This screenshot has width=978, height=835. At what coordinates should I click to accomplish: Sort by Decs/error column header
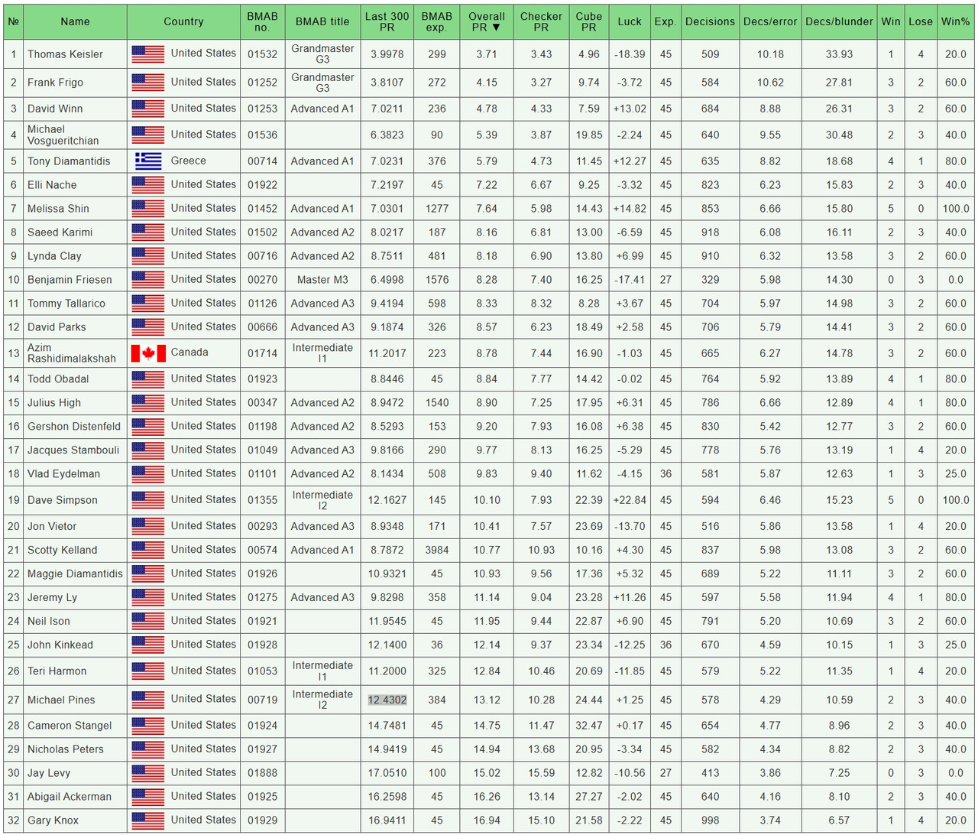click(770, 21)
